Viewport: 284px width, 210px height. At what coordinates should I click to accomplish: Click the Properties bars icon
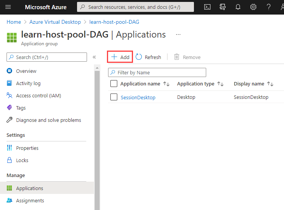tap(10, 148)
